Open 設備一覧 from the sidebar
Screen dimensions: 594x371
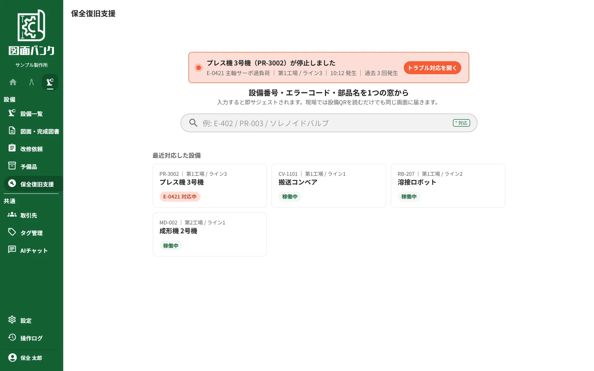(x=32, y=114)
